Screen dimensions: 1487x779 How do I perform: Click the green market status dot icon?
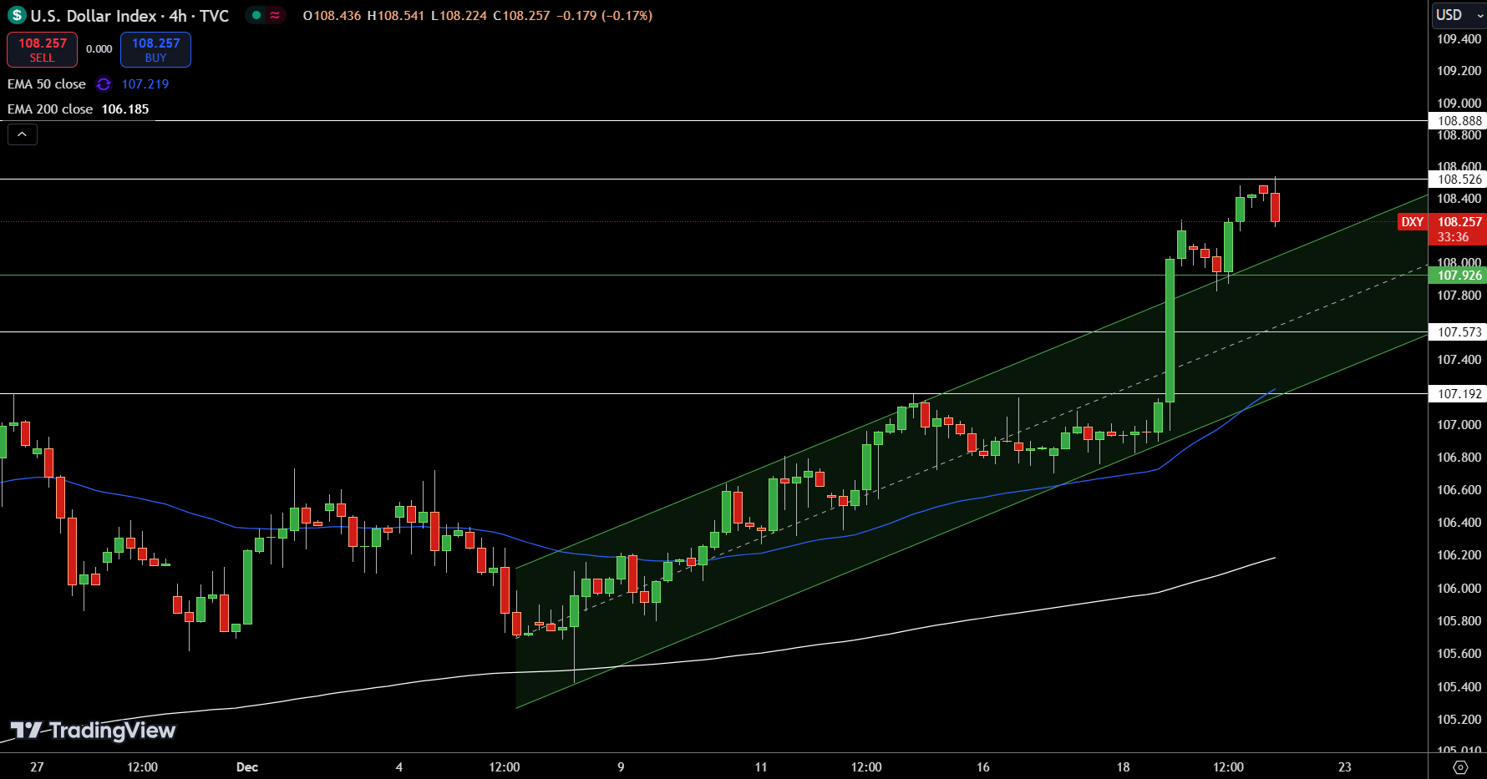[x=256, y=15]
